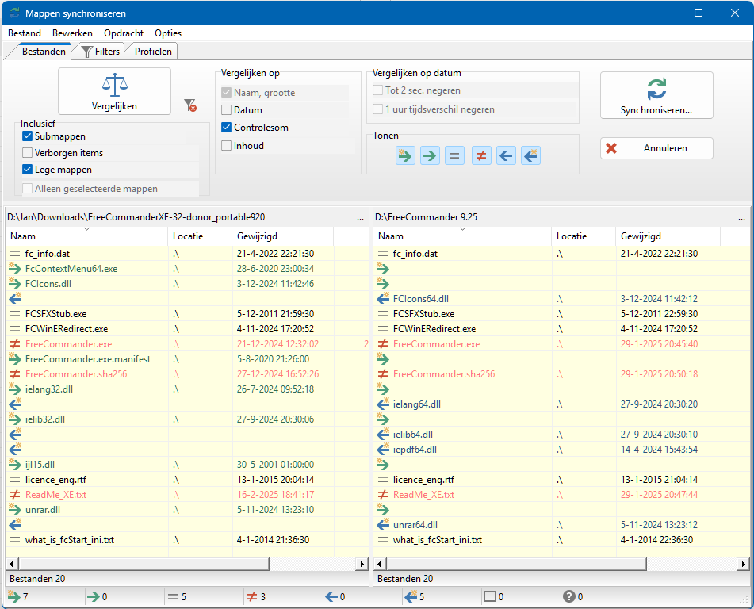The width and height of the screenshot is (754, 609).
Task: Click green arrow icon beside ielib32.dll
Action: (15, 419)
